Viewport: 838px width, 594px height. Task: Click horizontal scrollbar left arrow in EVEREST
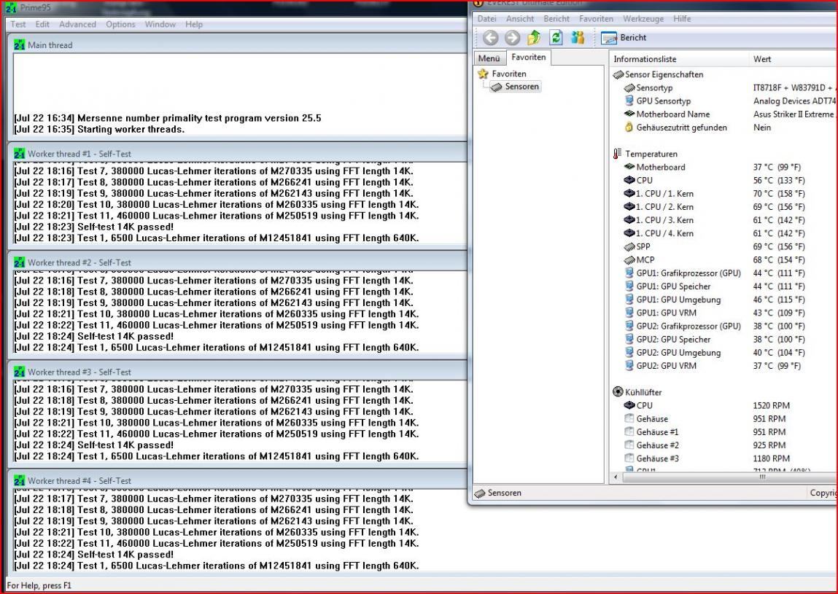click(616, 477)
